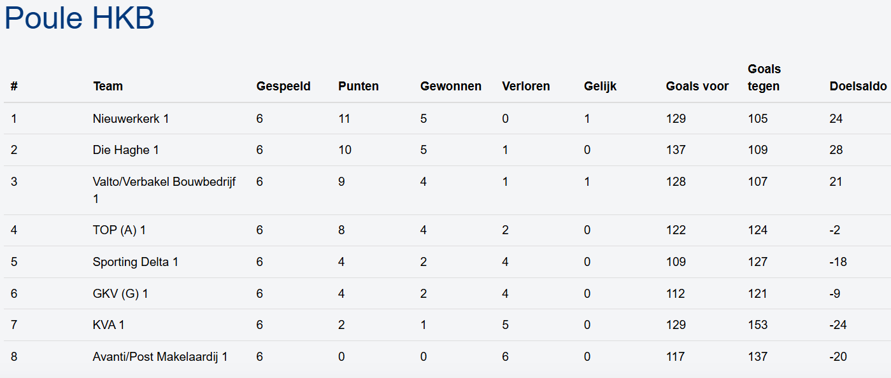
Task: Select the Verloren column header
Action: [525, 86]
